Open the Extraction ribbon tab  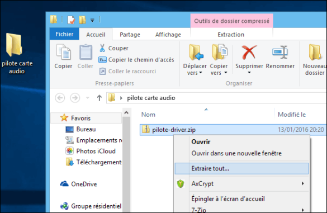(231, 35)
